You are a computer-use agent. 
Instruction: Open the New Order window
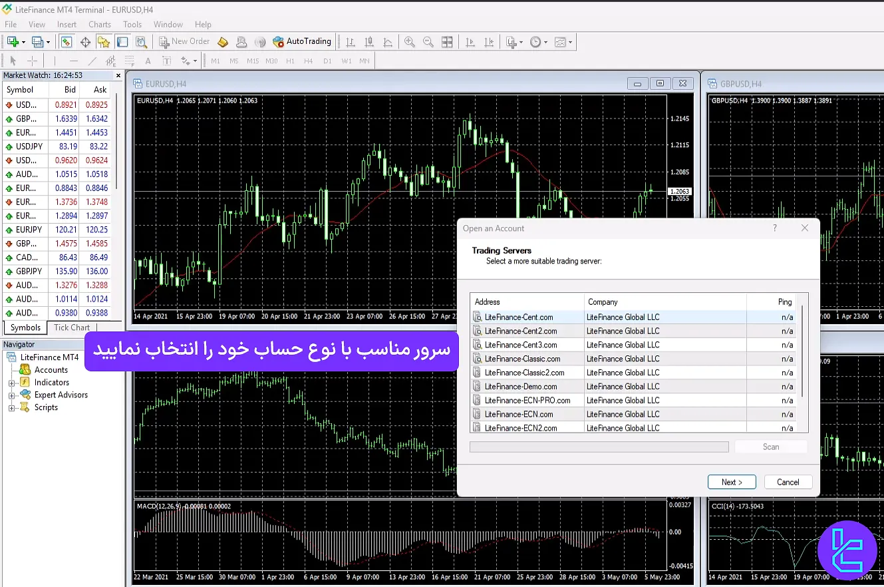tap(184, 41)
